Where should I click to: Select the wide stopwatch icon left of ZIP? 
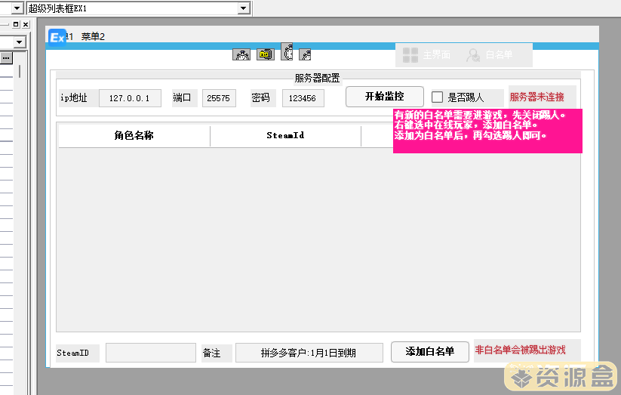tap(241, 54)
